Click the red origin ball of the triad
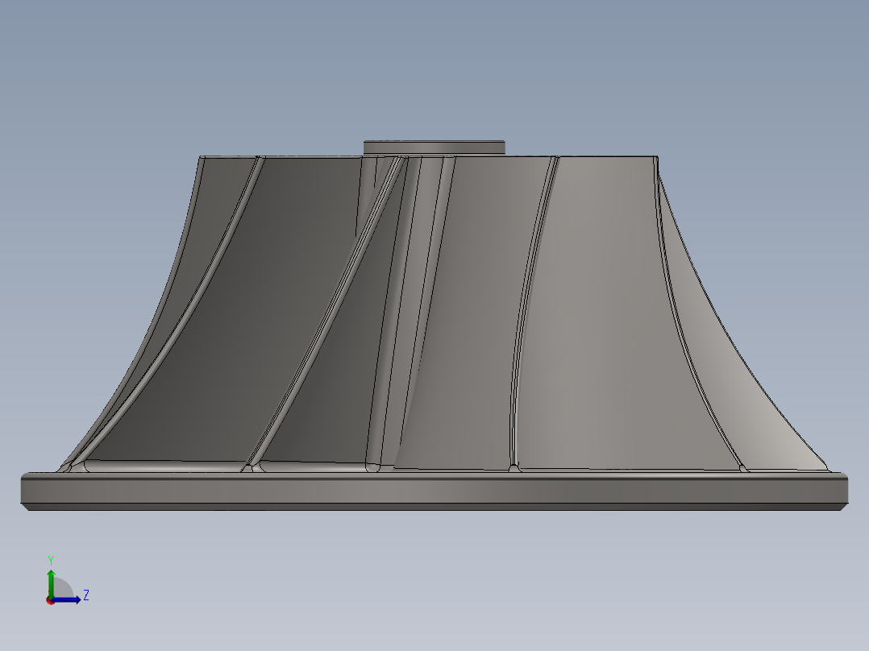Screen dimensions: 869x651 (x=50, y=600)
